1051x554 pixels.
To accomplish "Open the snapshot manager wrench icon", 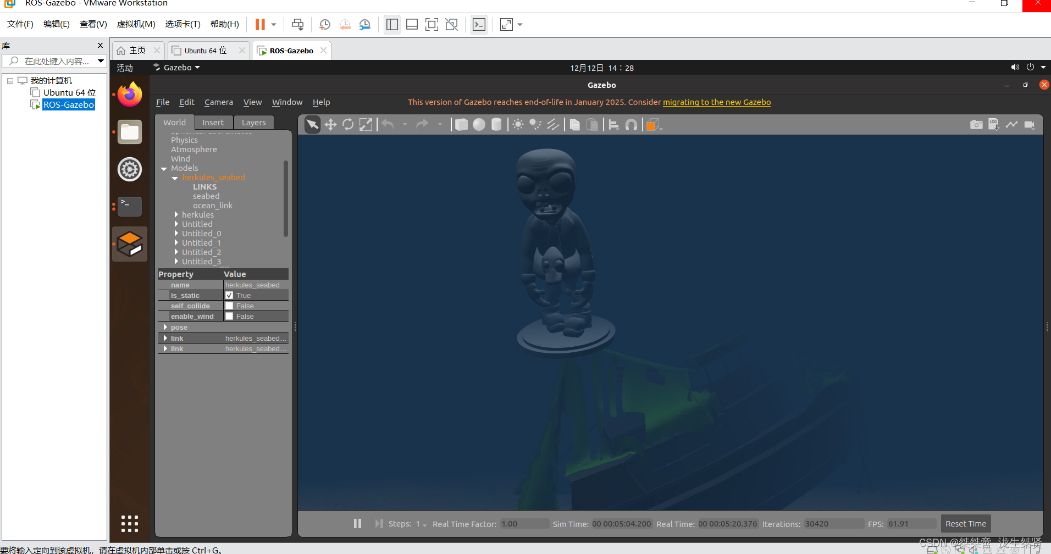I will [364, 24].
